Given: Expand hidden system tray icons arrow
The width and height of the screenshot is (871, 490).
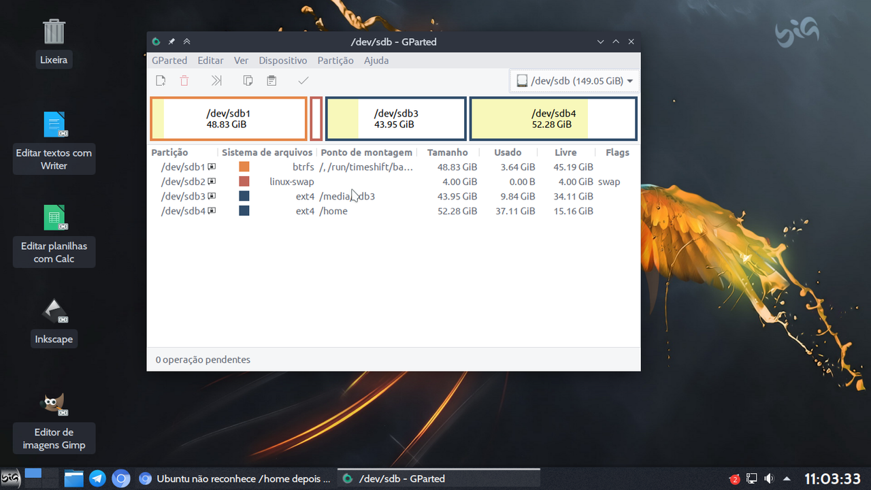Looking at the screenshot, I should (x=787, y=478).
